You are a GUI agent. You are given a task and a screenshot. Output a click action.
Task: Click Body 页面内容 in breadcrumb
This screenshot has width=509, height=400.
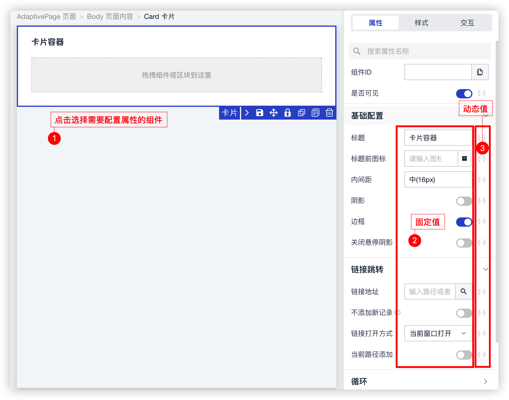tap(110, 17)
